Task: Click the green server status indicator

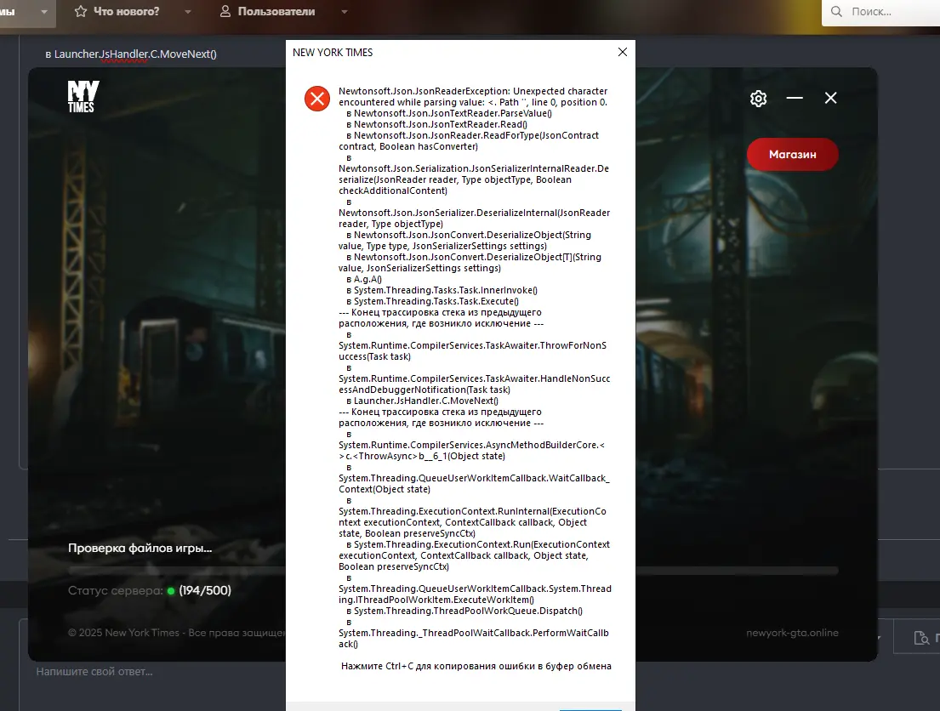Action: [x=171, y=591]
